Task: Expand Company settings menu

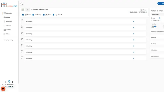Action: tap(11, 40)
